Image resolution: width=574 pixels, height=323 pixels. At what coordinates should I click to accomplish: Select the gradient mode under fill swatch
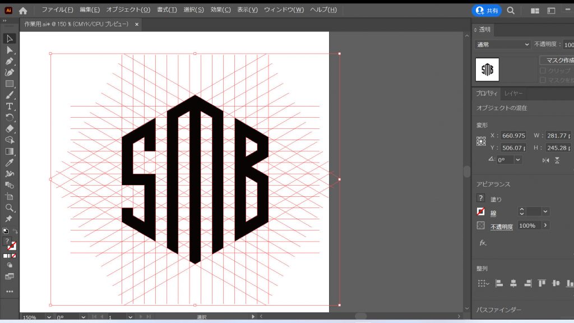10,256
